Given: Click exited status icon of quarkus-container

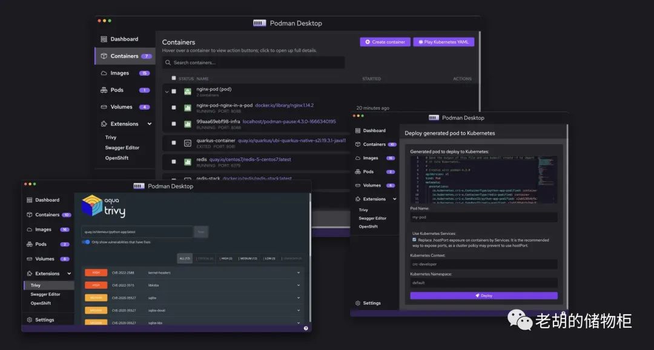Looking at the screenshot, I should 188,143.
